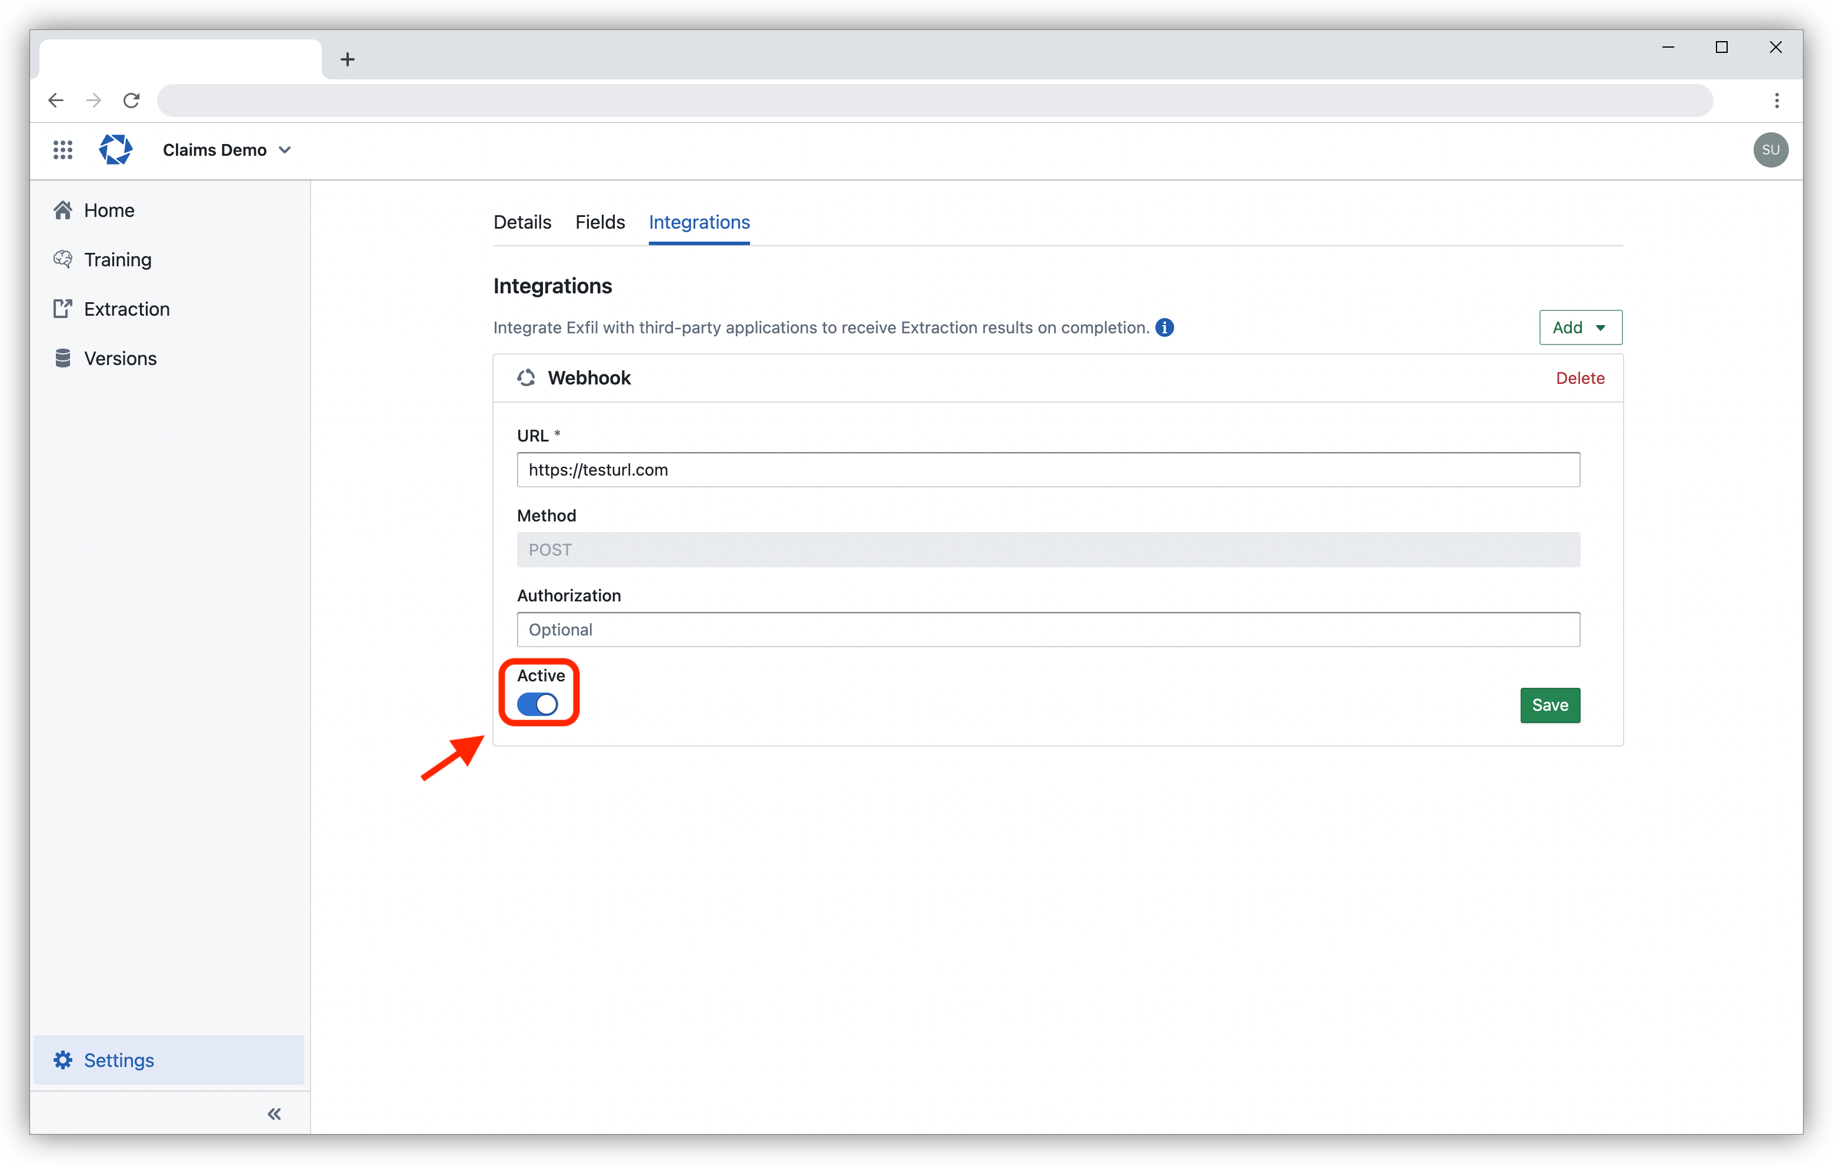The width and height of the screenshot is (1833, 1164).
Task: Switch to the Details tab
Action: 521,222
